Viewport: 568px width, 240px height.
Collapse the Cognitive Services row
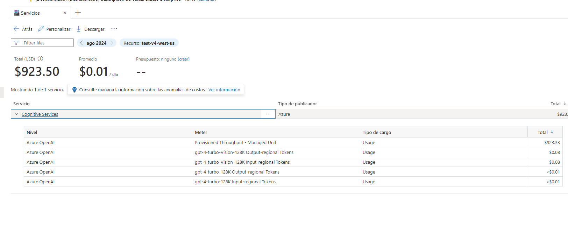(16, 114)
